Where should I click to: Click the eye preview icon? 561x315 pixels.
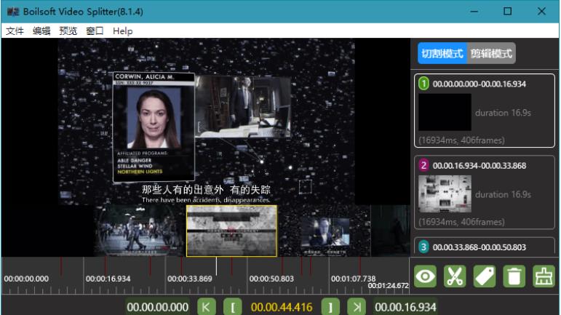pos(426,276)
